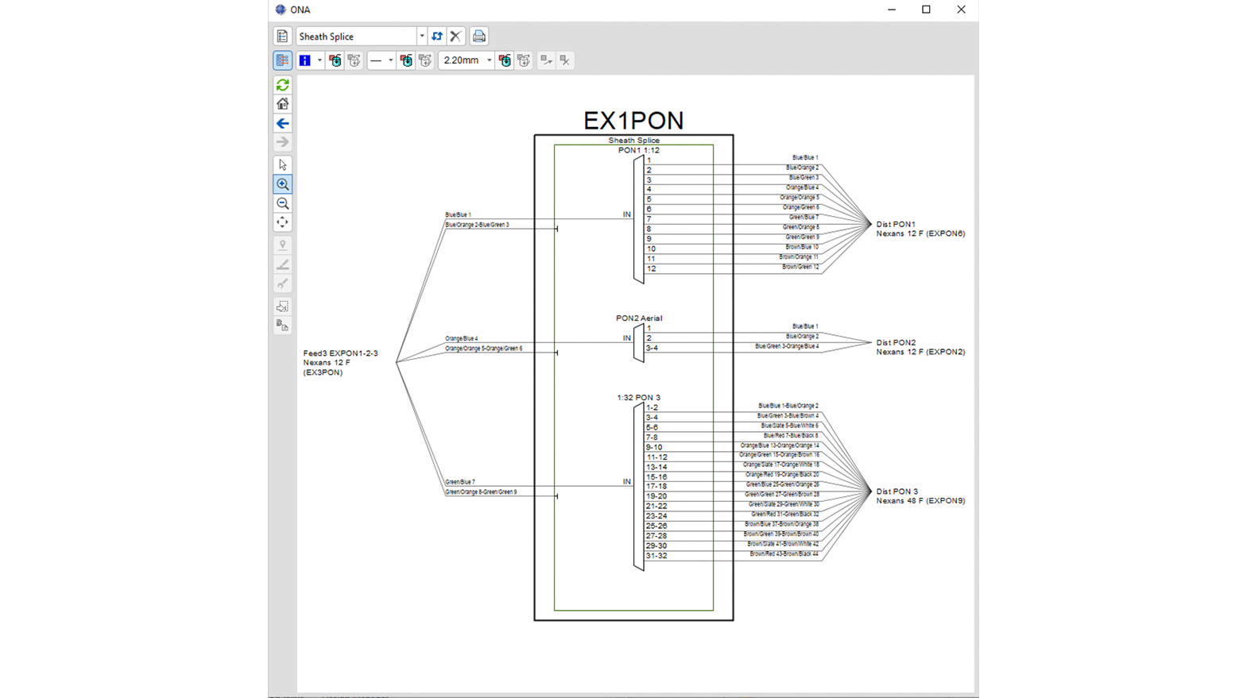Open the line style dropdown
The image size is (1247, 698).
tap(390, 60)
